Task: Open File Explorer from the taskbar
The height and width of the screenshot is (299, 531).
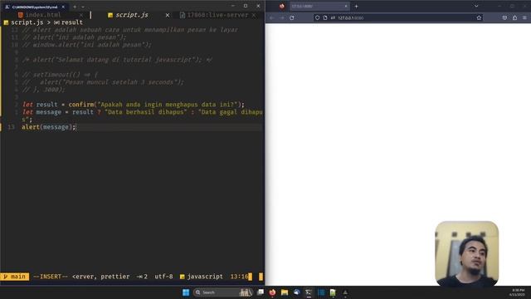Action: click(x=285, y=292)
